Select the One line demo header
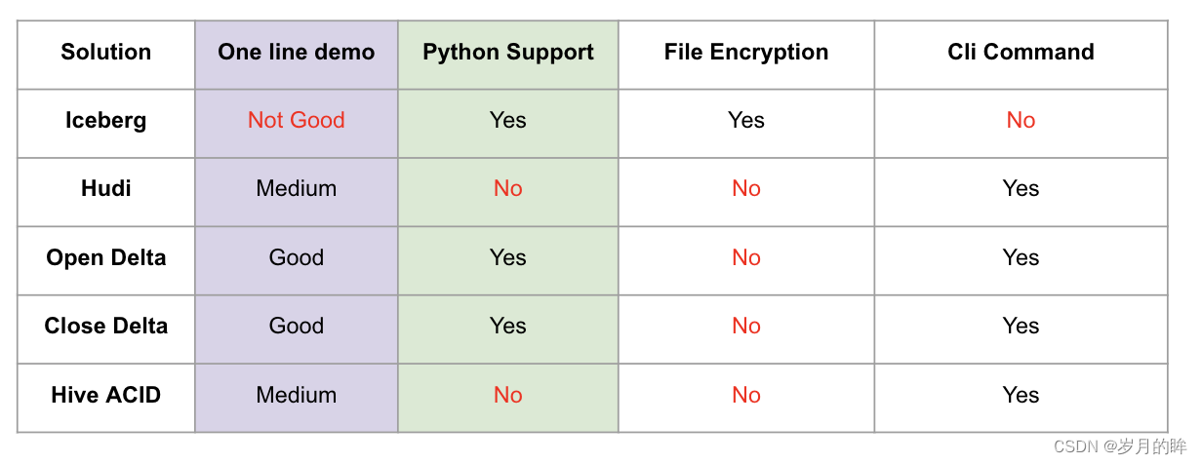This screenshot has height=464, width=1202. tap(297, 53)
